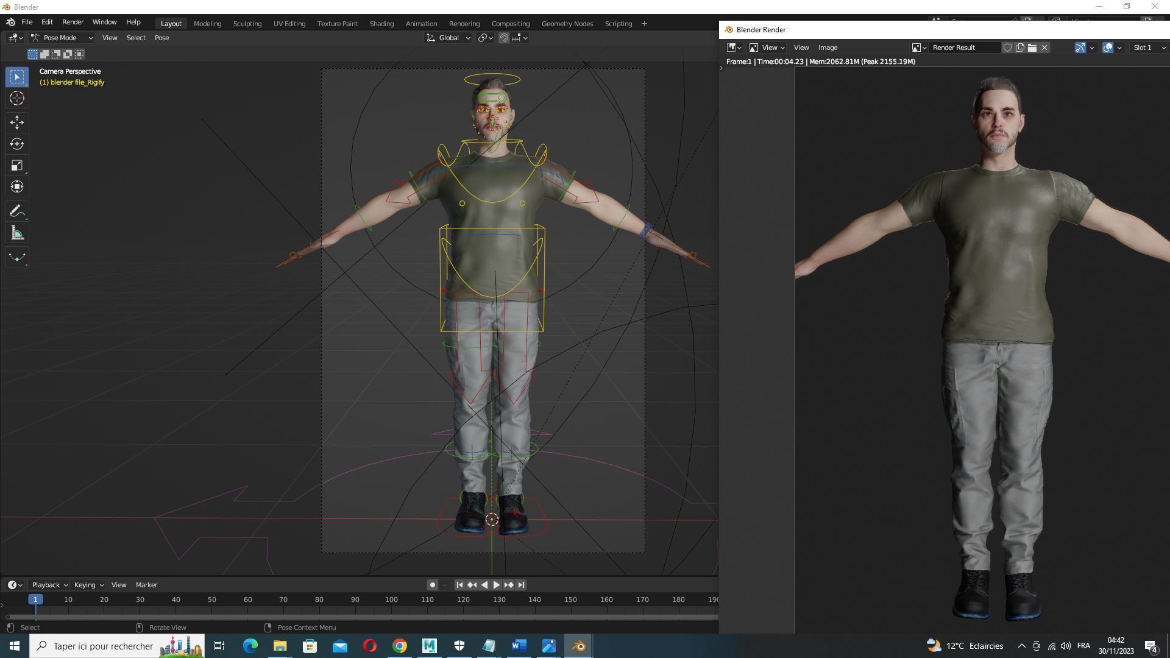Image resolution: width=1170 pixels, height=658 pixels.
Task: Open the Pose Mode dropdown
Action: tap(62, 38)
